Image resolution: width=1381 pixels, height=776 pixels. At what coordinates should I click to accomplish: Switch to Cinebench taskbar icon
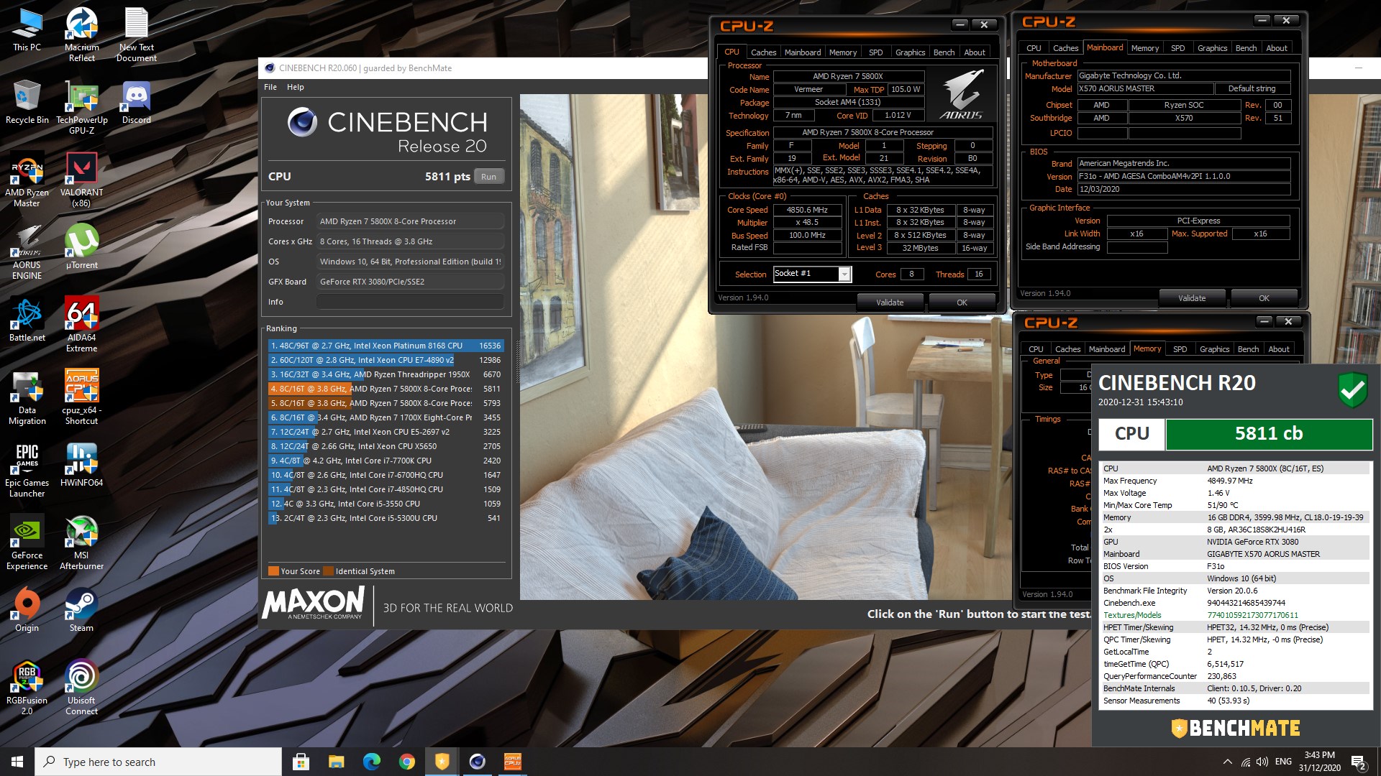tap(477, 762)
